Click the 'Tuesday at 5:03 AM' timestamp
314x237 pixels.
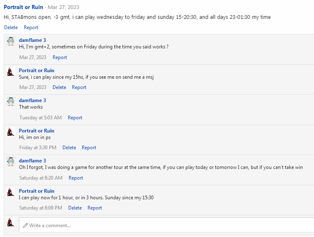[40, 118]
